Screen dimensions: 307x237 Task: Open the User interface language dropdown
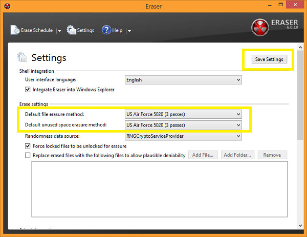coord(183,80)
